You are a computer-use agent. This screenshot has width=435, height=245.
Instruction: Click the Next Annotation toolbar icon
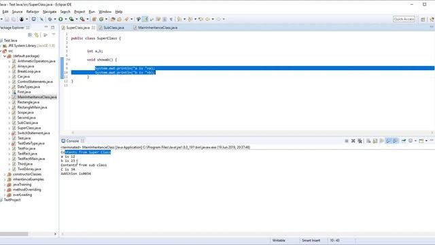click(179, 19)
